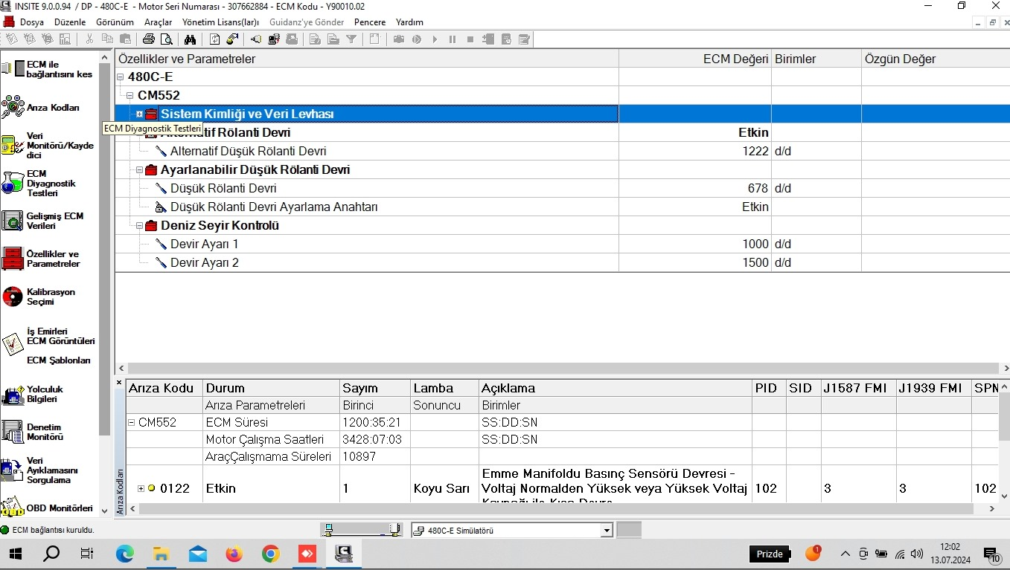Image resolution: width=1010 pixels, height=570 pixels.
Task: Click the binoculars Find icon in toolbar
Action: 190,39
